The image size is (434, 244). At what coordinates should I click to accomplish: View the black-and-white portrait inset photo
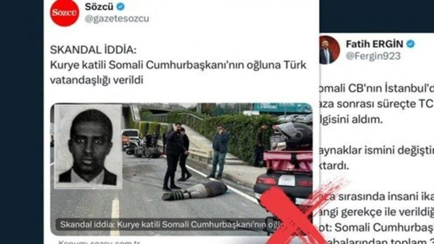pos(88,146)
